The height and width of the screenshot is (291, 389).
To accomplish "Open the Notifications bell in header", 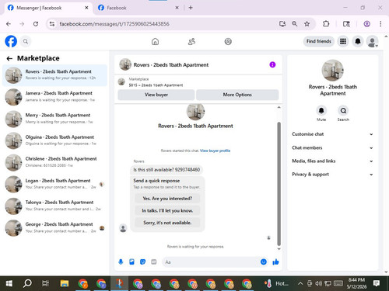I will point(358,41).
